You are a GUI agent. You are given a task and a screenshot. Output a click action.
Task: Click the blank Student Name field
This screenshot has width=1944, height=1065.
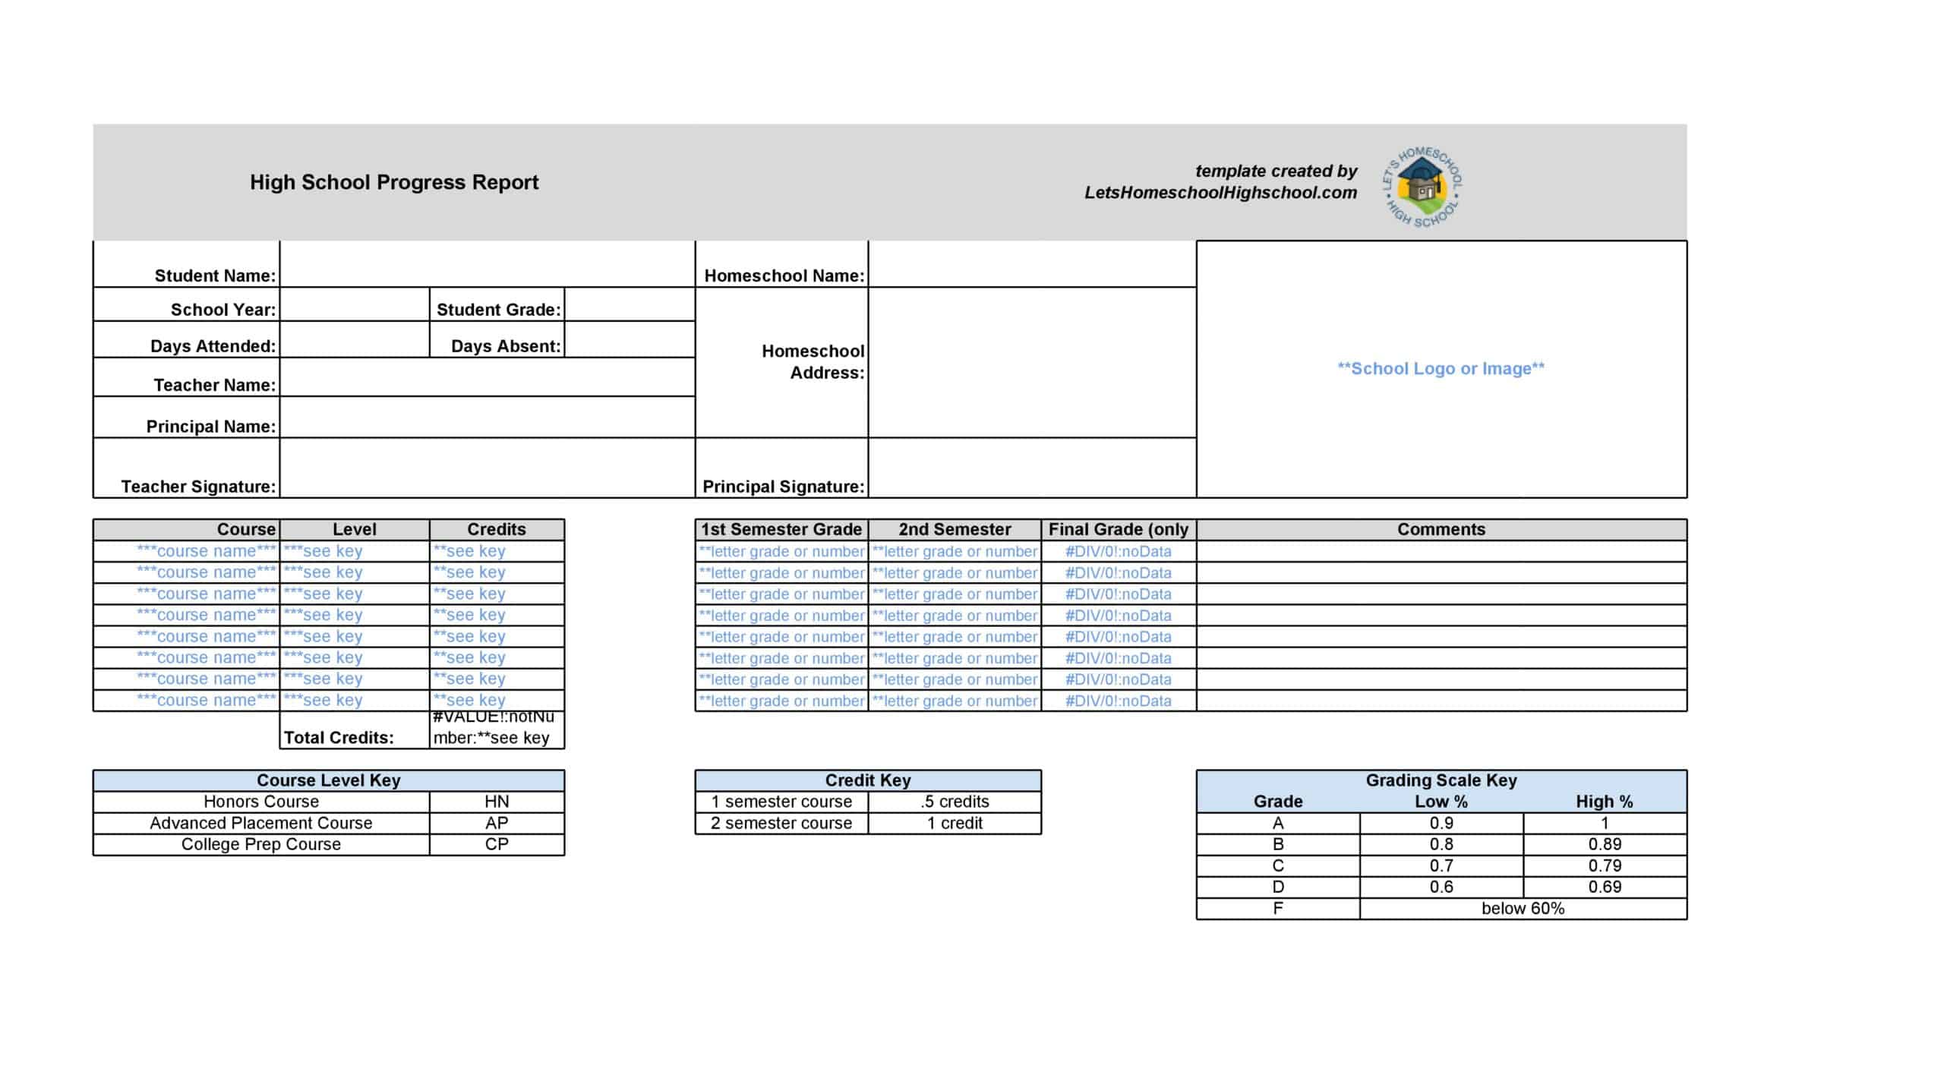coord(487,264)
